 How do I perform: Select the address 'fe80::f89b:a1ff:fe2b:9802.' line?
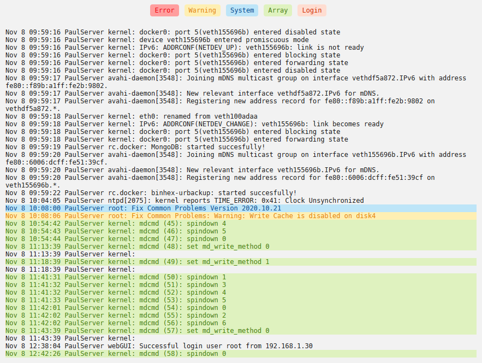57,86
